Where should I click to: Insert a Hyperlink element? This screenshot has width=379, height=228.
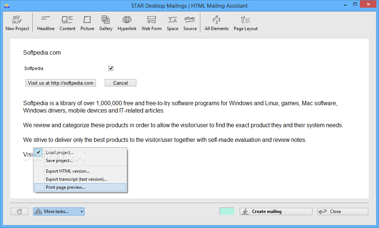point(127,23)
